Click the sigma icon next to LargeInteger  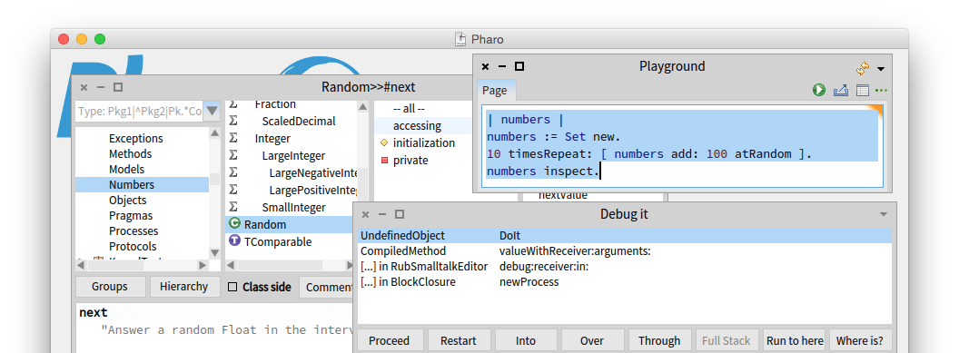click(x=233, y=155)
